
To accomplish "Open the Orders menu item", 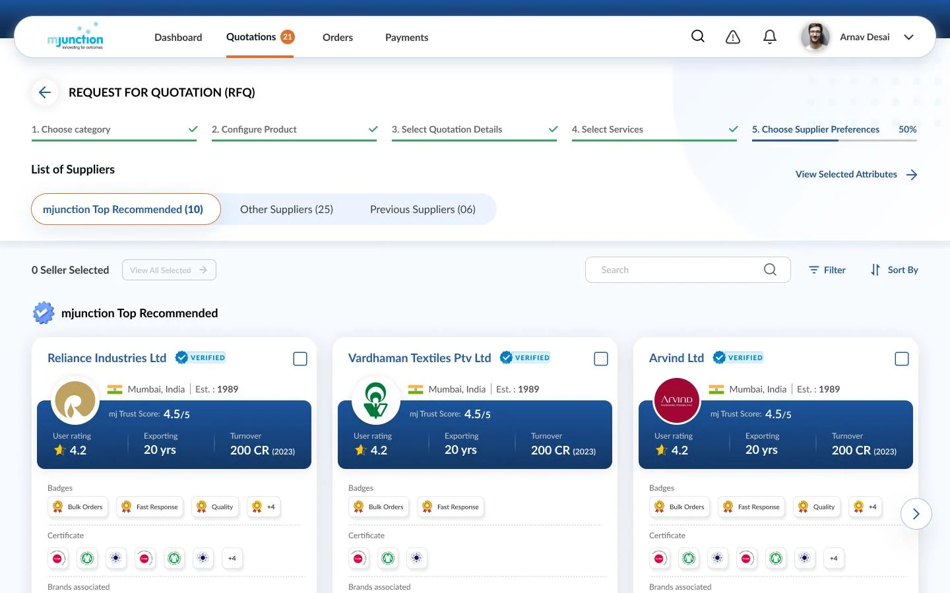I will pos(338,38).
